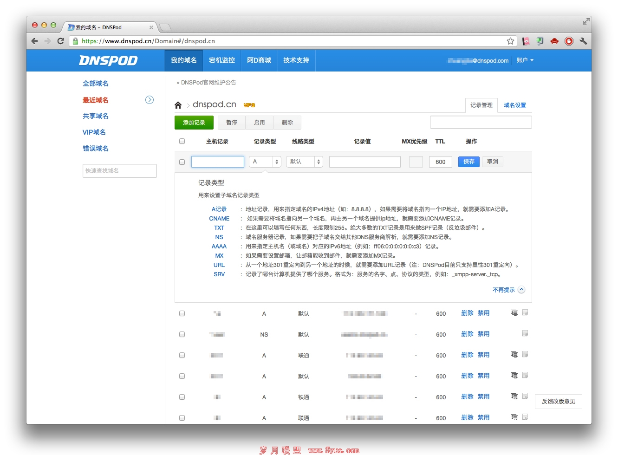Reload the page with the refresh icon
Screen dimensions: 618x455
point(60,41)
